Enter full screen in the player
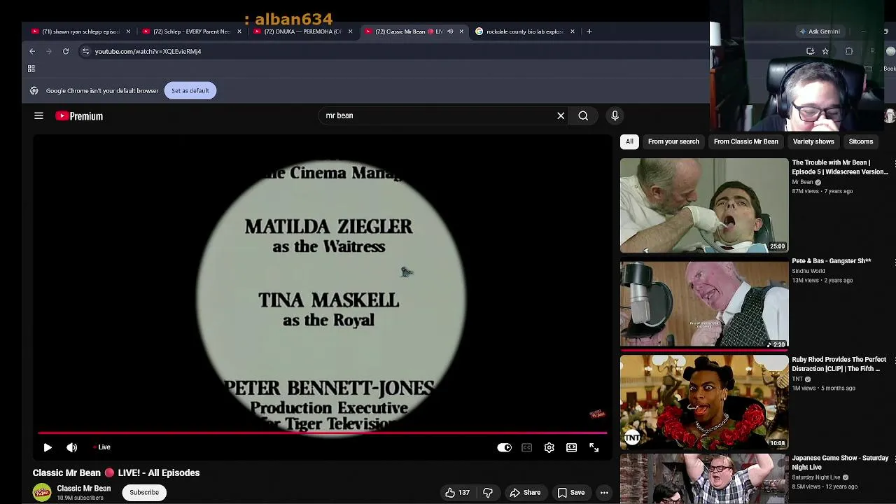This screenshot has width=896, height=504. (x=594, y=447)
